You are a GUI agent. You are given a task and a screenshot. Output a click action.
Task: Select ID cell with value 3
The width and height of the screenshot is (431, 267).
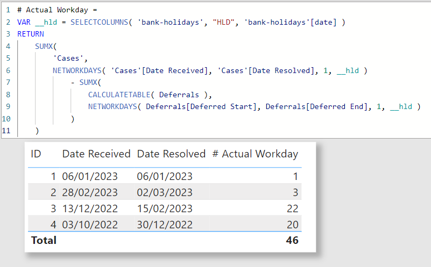53,209
